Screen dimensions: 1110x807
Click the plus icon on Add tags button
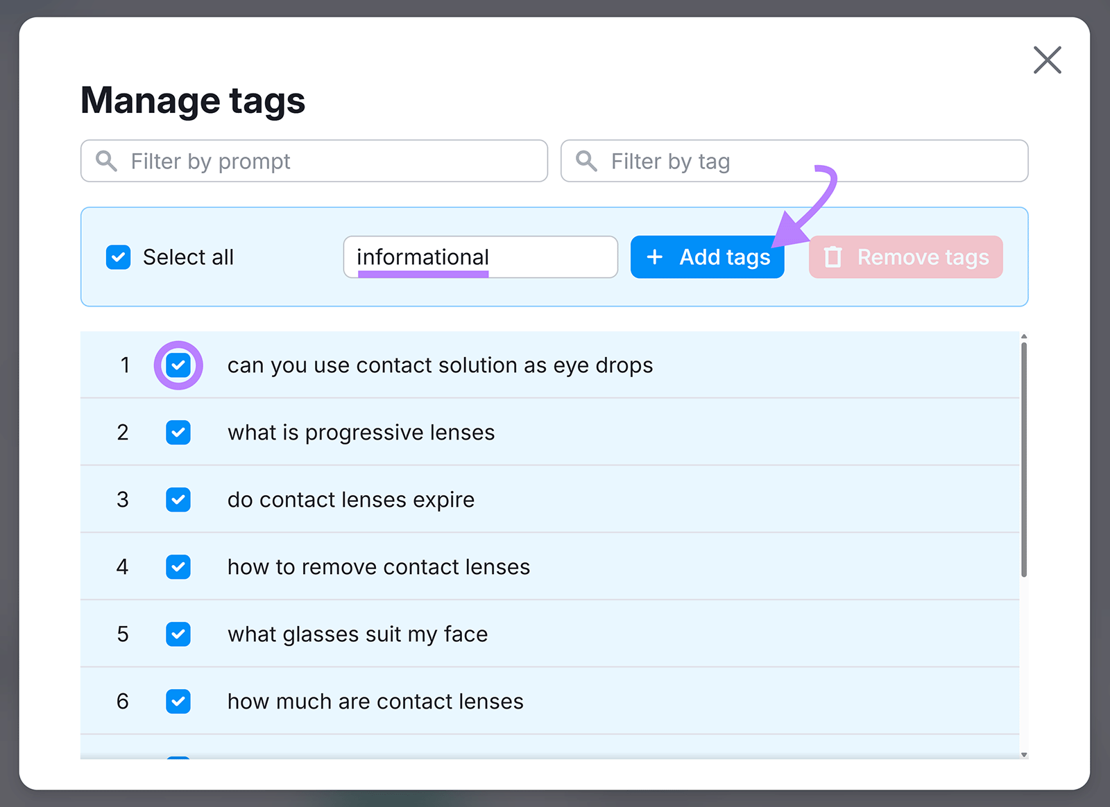click(654, 257)
